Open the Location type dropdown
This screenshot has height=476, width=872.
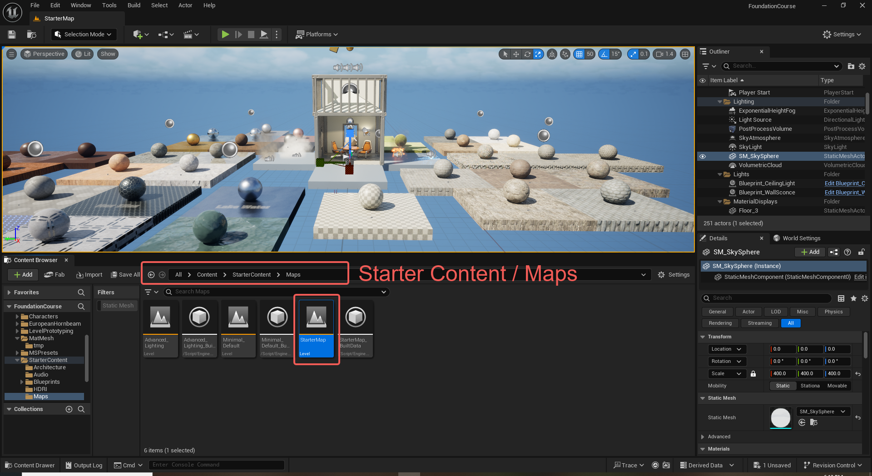tap(727, 349)
